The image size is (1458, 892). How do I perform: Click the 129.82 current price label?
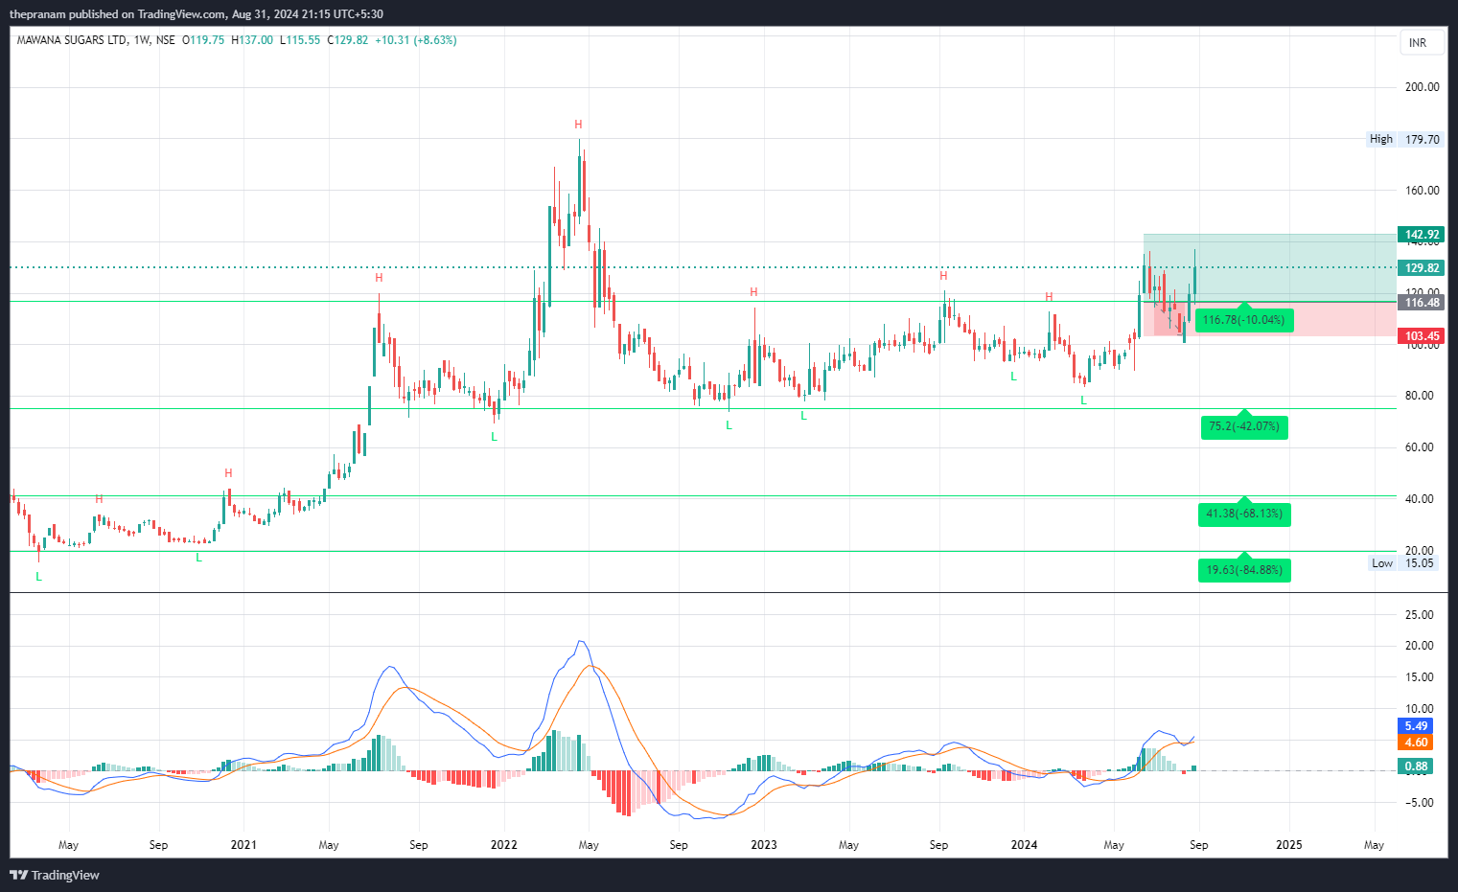pos(1422,268)
